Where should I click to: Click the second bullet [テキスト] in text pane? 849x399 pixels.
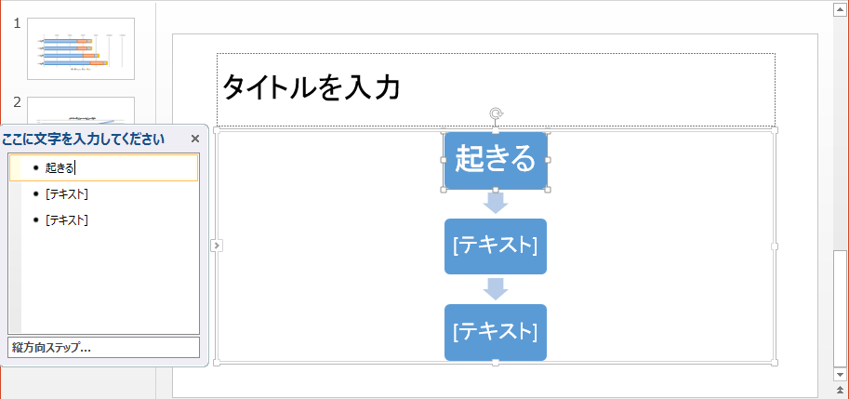[66, 194]
